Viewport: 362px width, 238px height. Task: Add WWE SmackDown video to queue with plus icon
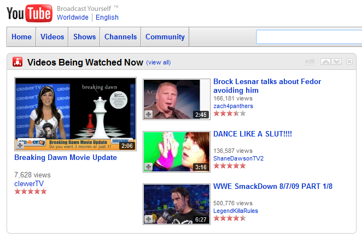coord(148,219)
